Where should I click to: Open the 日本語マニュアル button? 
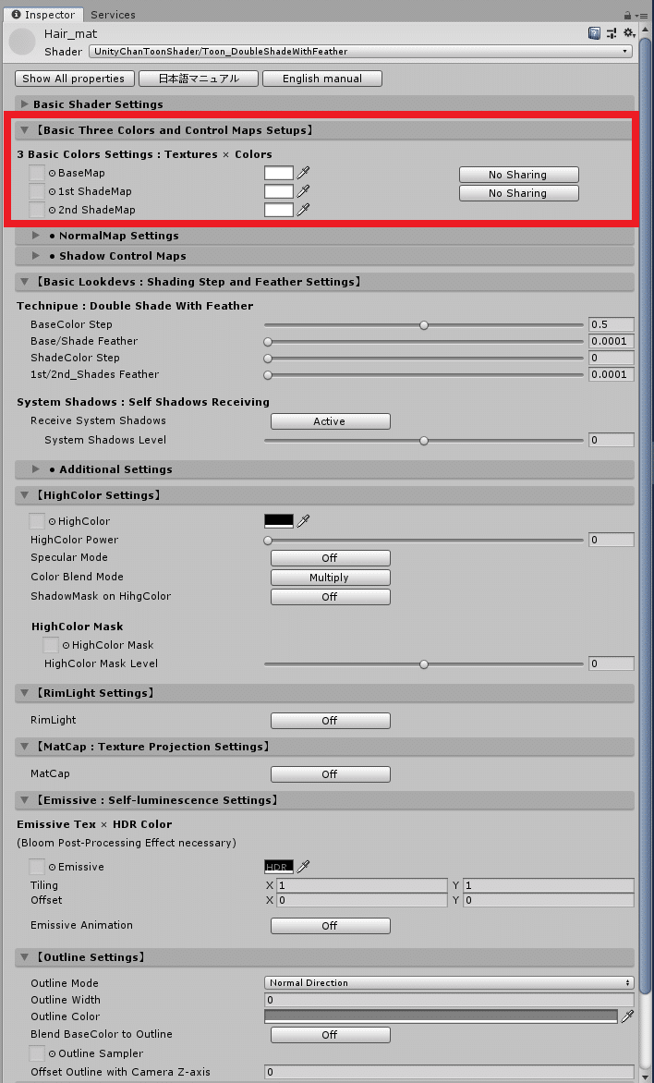point(199,79)
